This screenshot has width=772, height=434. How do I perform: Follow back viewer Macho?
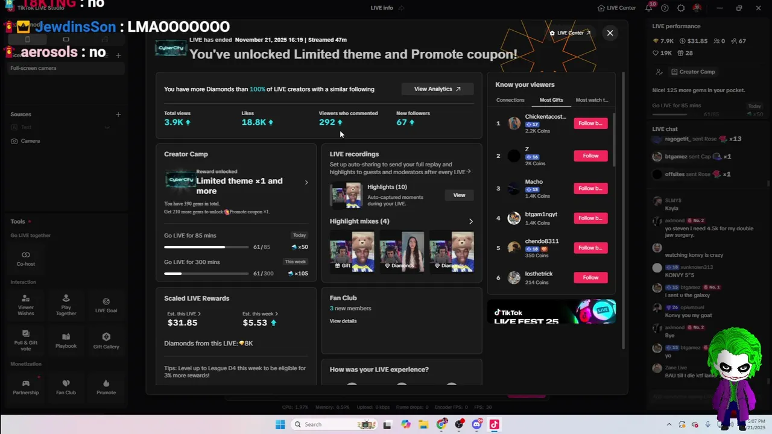point(590,188)
